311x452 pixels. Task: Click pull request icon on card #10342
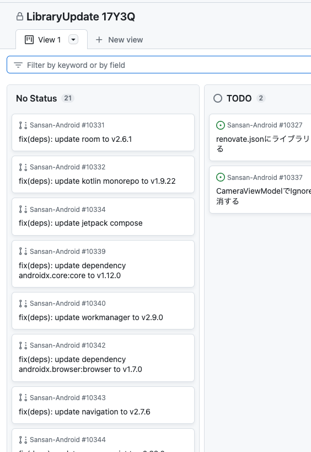pos(23,345)
